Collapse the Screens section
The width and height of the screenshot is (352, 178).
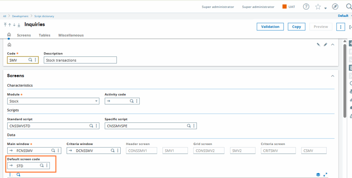[x=332, y=76]
